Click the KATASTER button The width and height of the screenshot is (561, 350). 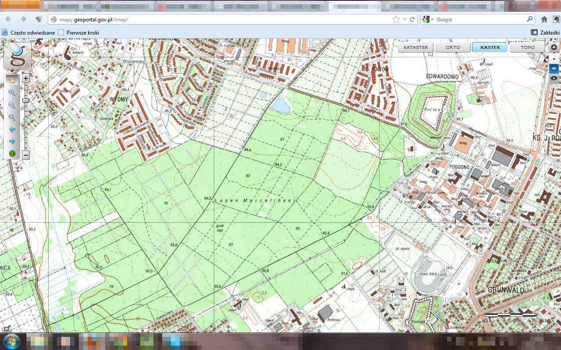click(x=415, y=47)
